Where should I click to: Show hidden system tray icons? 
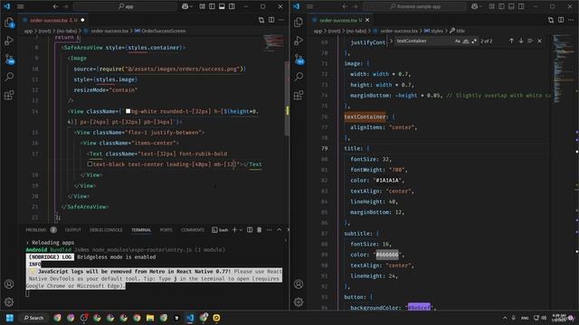(x=505, y=318)
